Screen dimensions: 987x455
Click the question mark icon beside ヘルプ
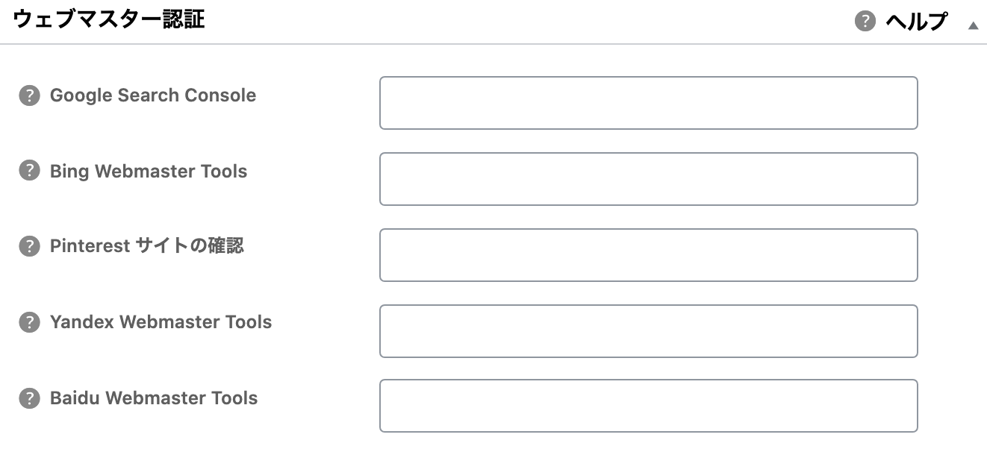865,21
